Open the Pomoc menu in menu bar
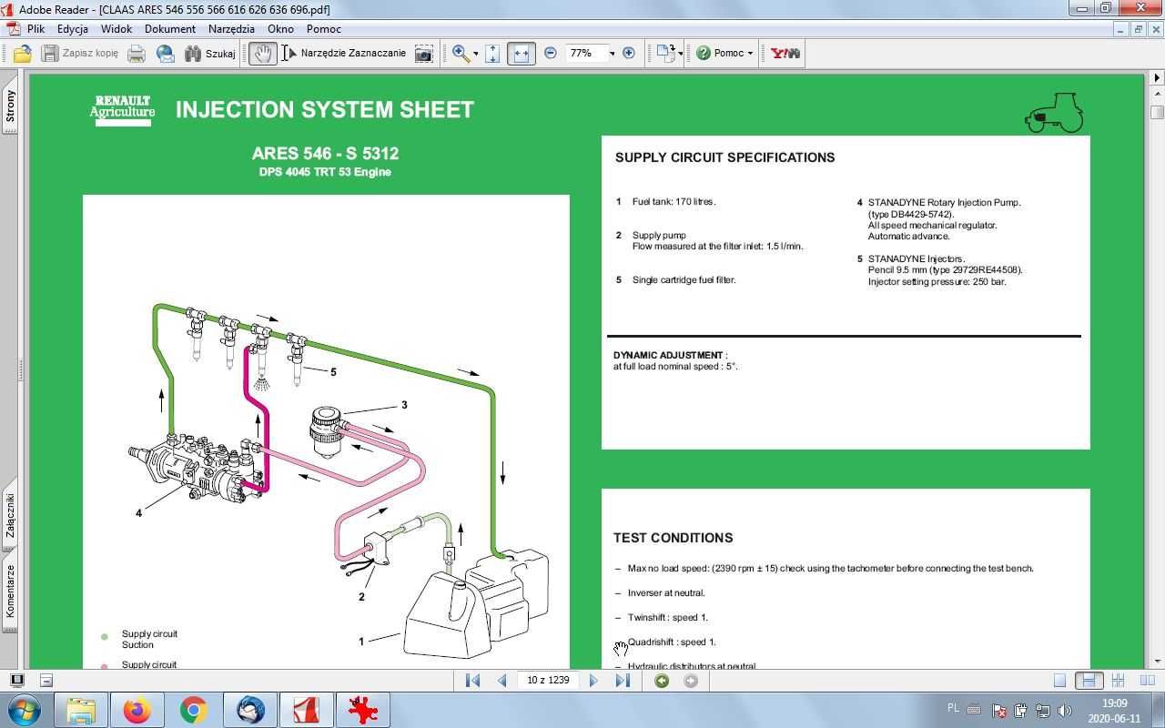 [324, 29]
